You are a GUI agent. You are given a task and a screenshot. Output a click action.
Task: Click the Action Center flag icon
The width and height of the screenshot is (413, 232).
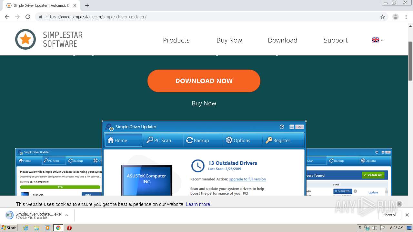click(382, 228)
